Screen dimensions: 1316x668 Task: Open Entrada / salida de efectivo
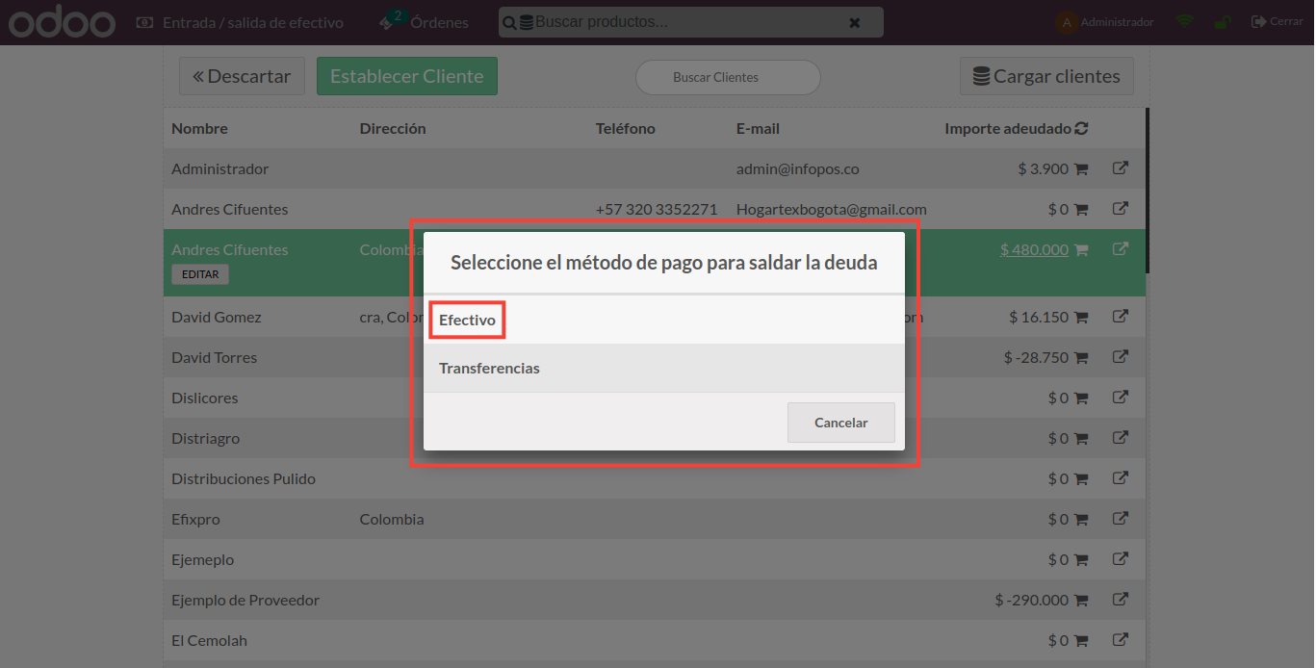240,21
